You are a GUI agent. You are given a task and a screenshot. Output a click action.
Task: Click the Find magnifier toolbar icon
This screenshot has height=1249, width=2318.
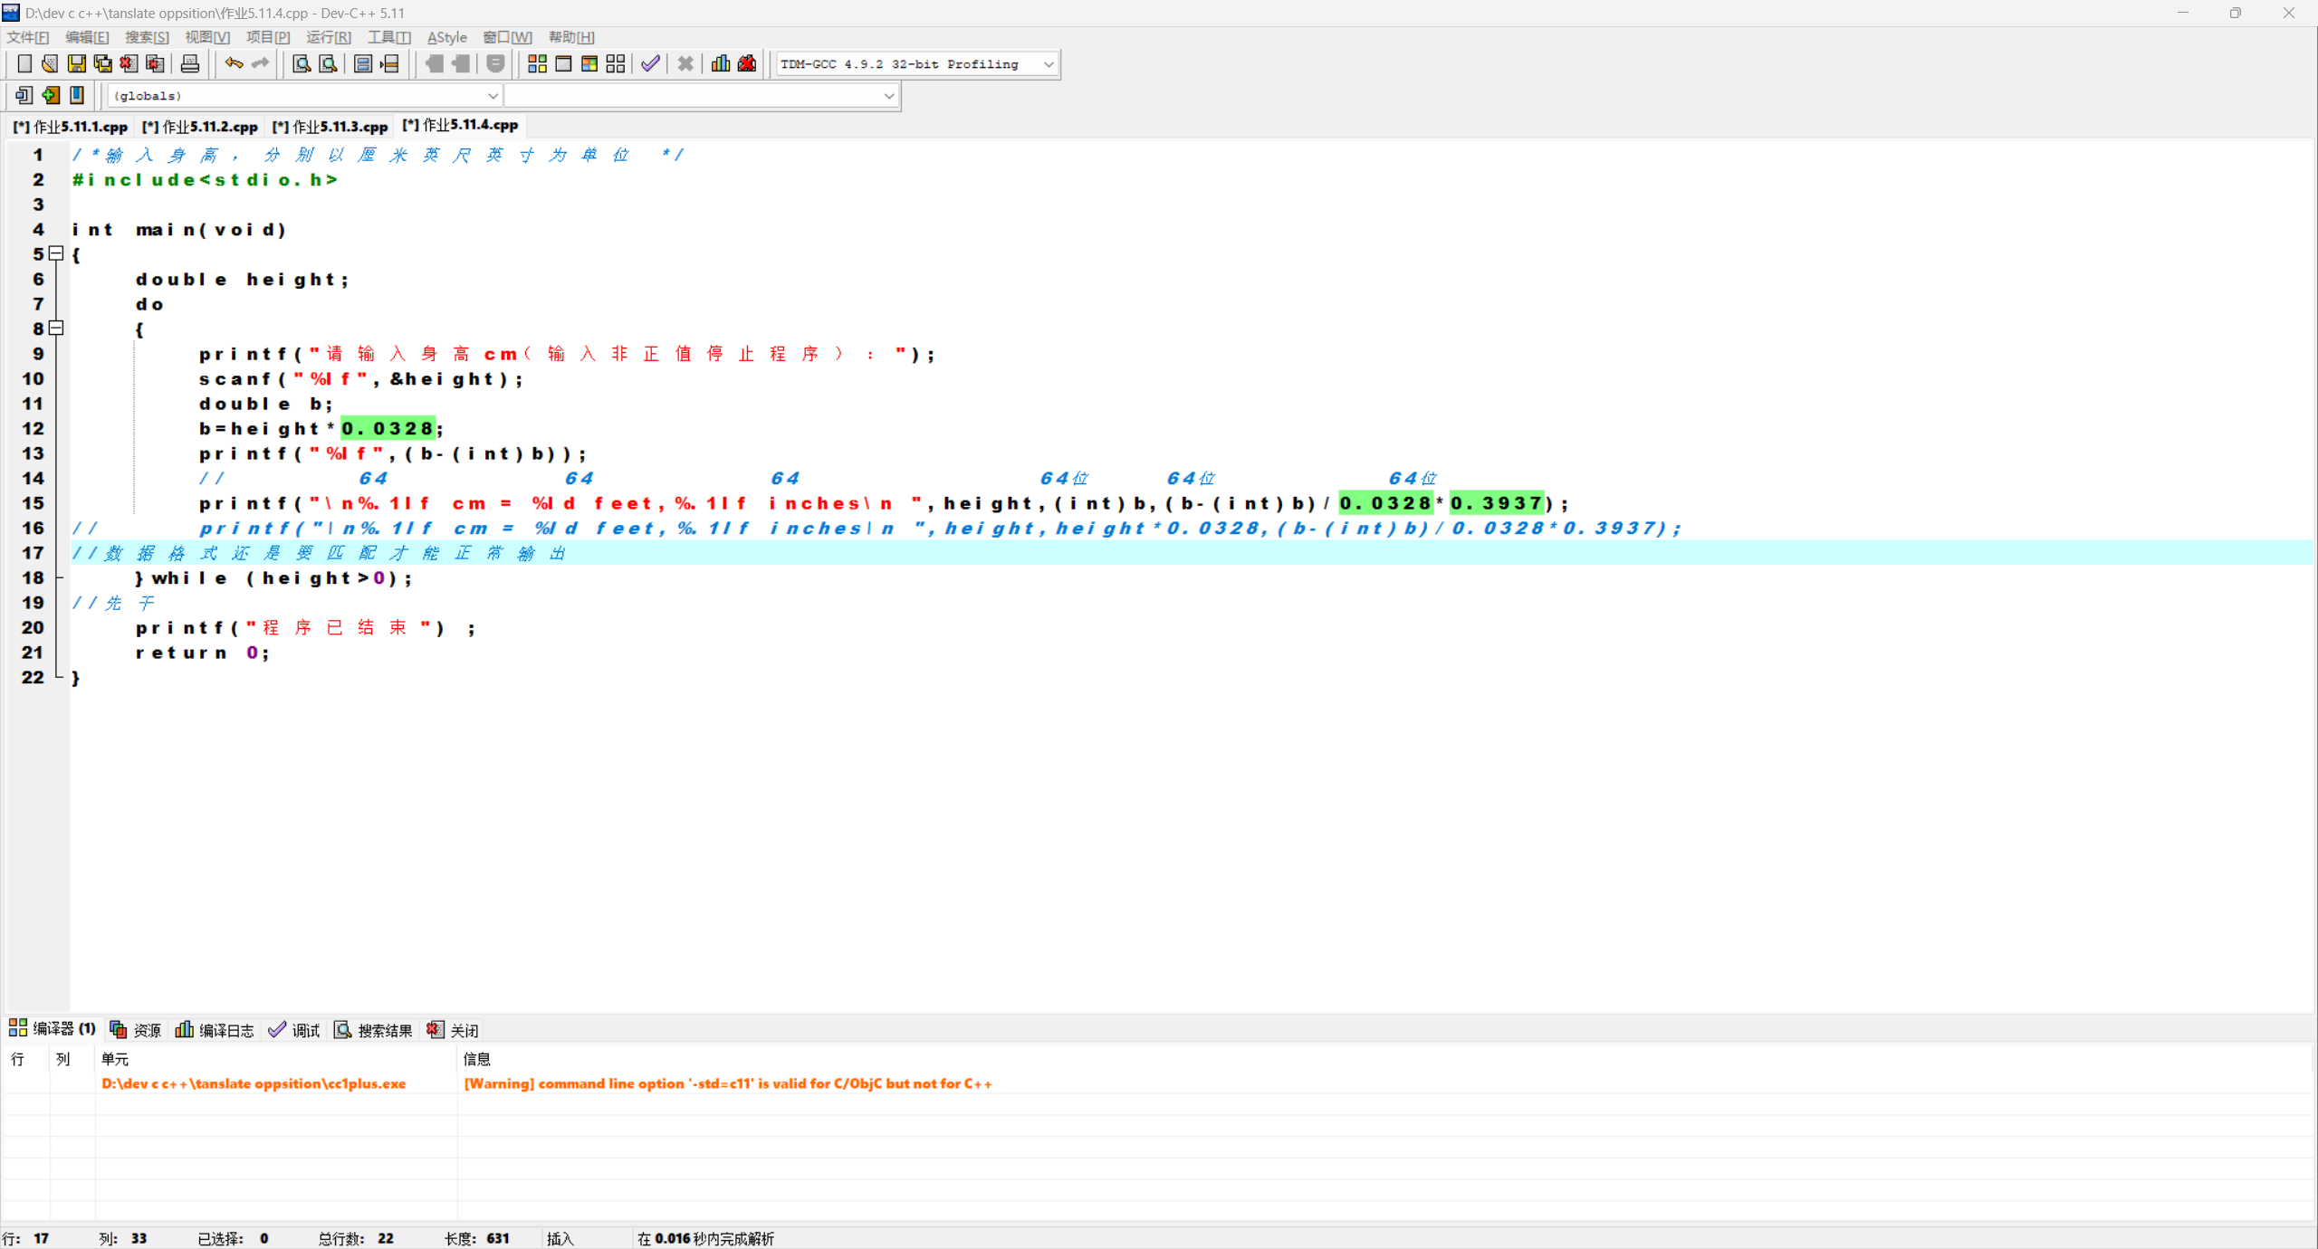pos(302,63)
